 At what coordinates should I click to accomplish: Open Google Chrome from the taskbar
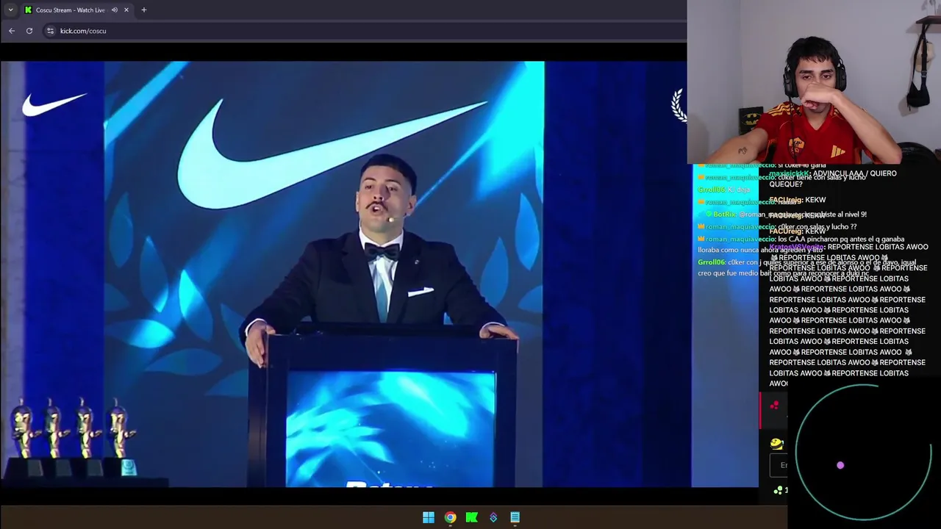(450, 517)
